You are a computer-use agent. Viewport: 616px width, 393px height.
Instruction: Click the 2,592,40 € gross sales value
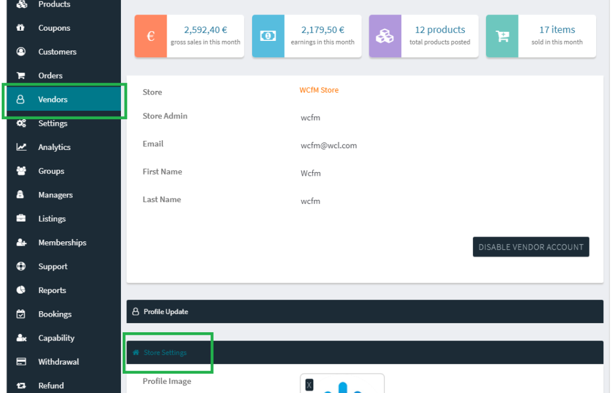(x=206, y=30)
